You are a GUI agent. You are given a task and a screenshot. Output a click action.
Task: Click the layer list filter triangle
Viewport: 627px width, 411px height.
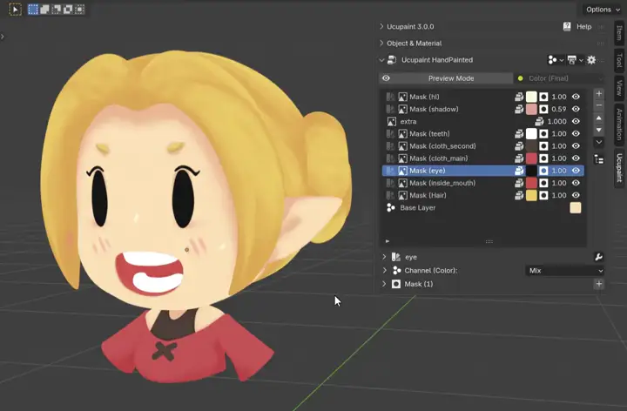387,241
